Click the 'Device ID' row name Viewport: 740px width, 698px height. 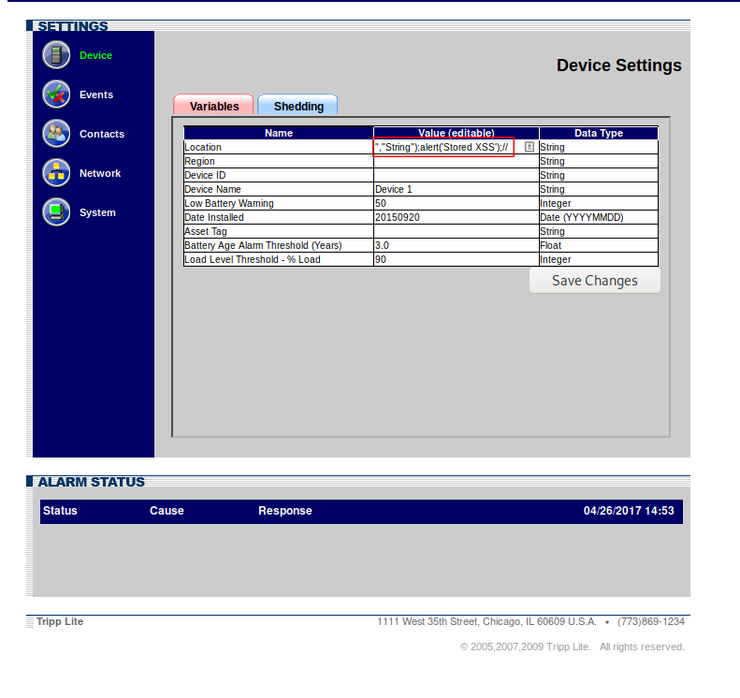pos(205,175)
